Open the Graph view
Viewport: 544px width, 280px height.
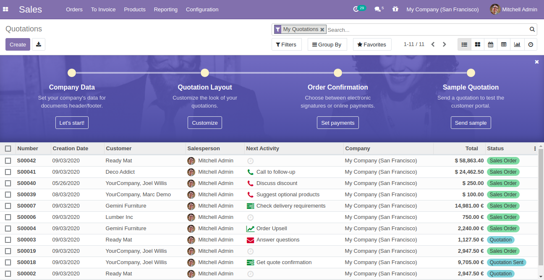point(517,44)
